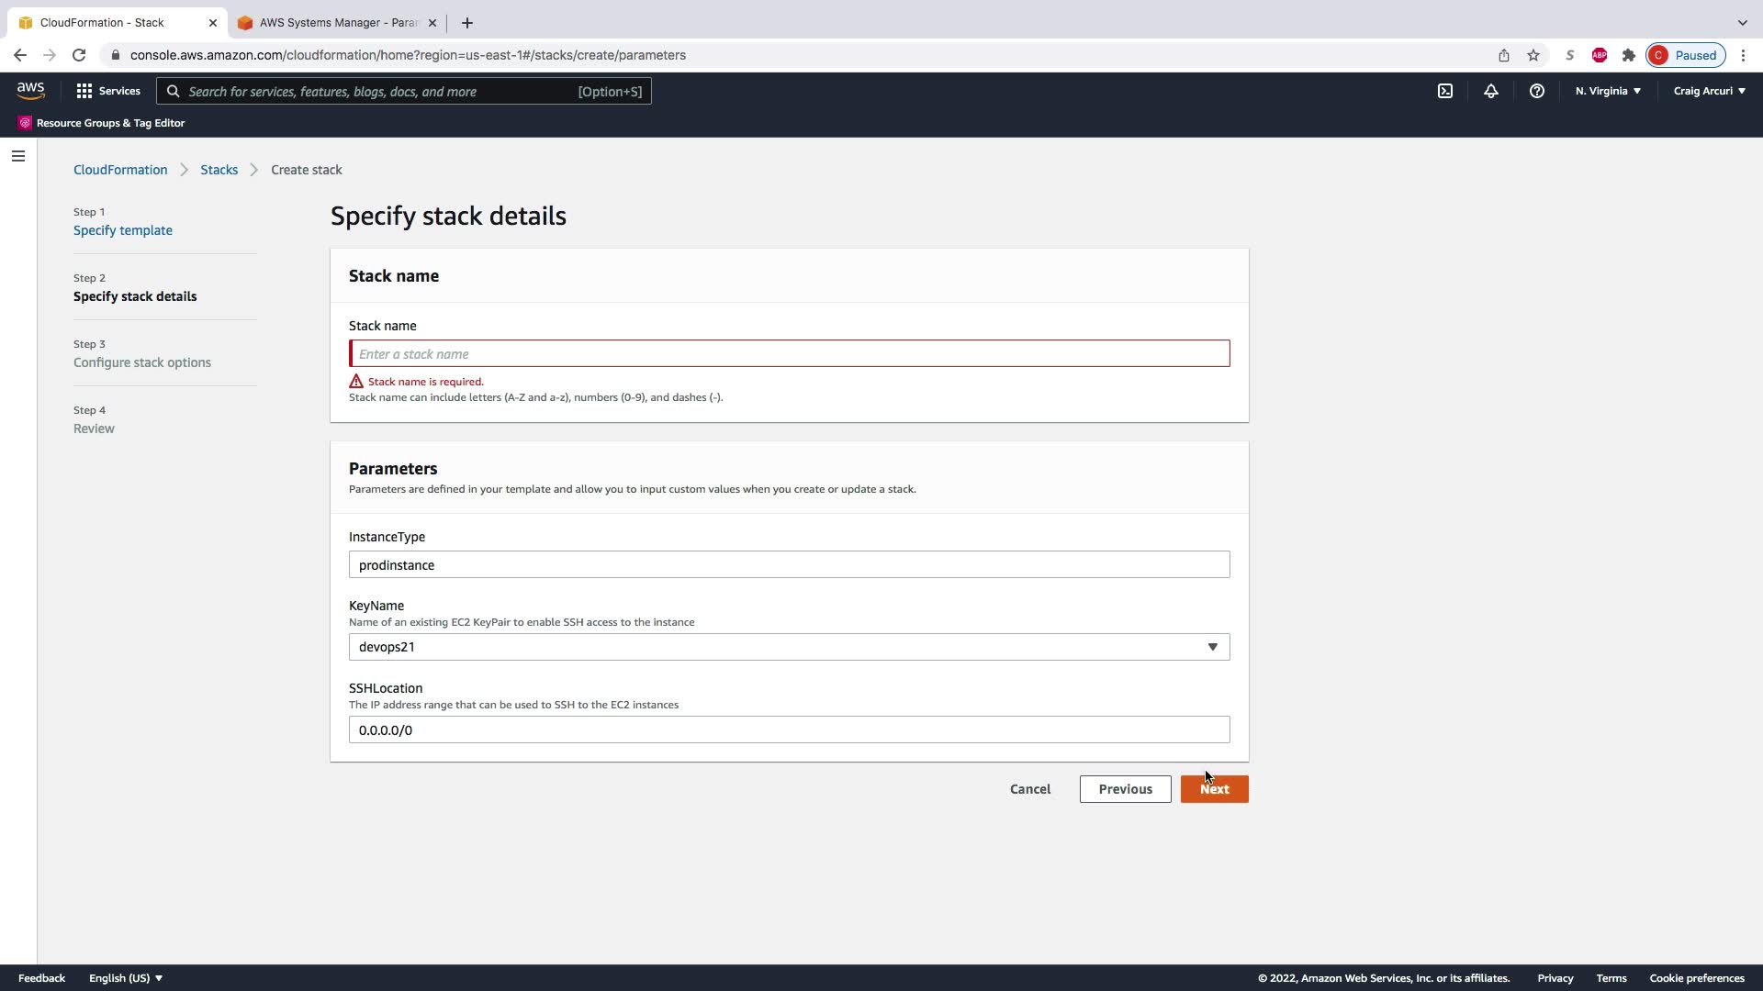Image resolution: width=1763 pixels, height=991 pixels.
Task: Focus the Stack name input field
Action: pos(789,354)
